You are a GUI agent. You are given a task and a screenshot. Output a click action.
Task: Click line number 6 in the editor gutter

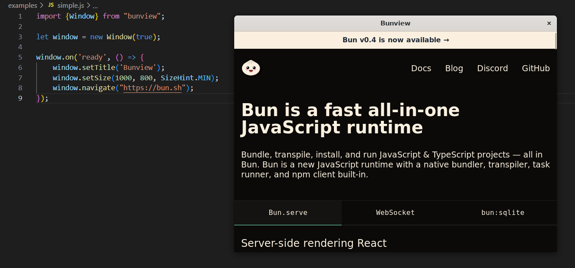(20, 68)
